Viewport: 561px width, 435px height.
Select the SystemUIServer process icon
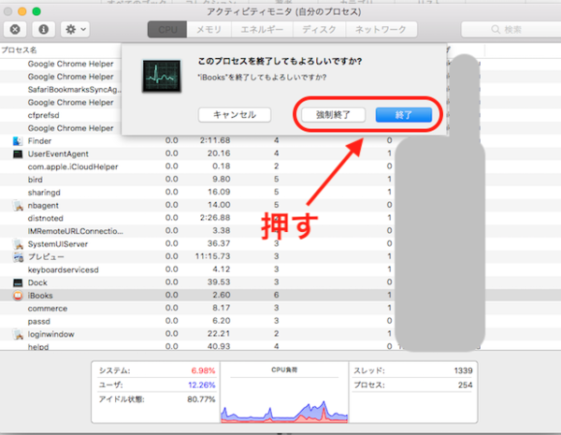(17, 244)
